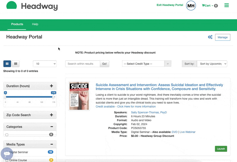Click the Showing 0 to 0 entries text
The height and width of the screenshot is (162, 237).
21,71
